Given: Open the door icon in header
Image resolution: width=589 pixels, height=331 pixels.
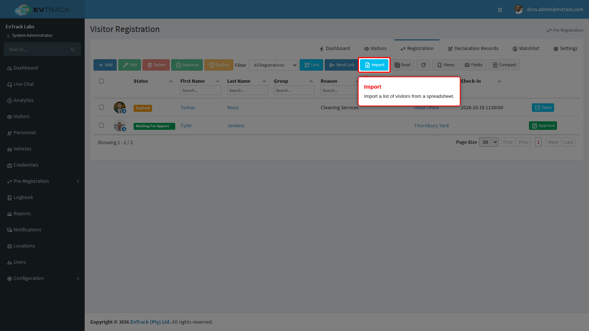Looking at the screenshot, I should [x=500, y=10].
